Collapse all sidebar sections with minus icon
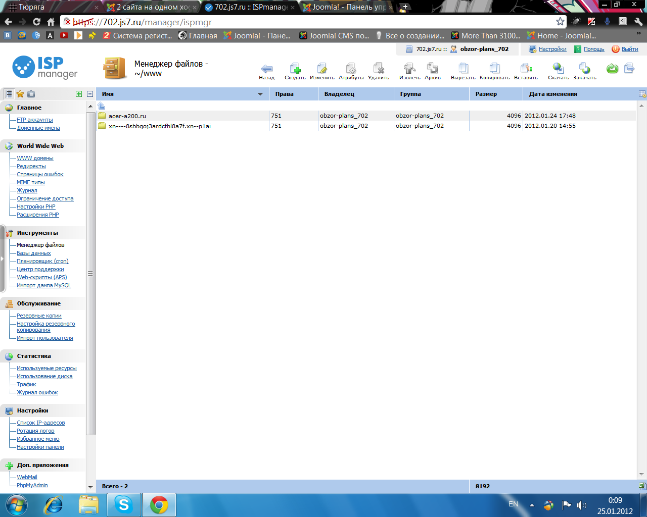The width and height of the screenshot is (647, 517). pos(90,94)
